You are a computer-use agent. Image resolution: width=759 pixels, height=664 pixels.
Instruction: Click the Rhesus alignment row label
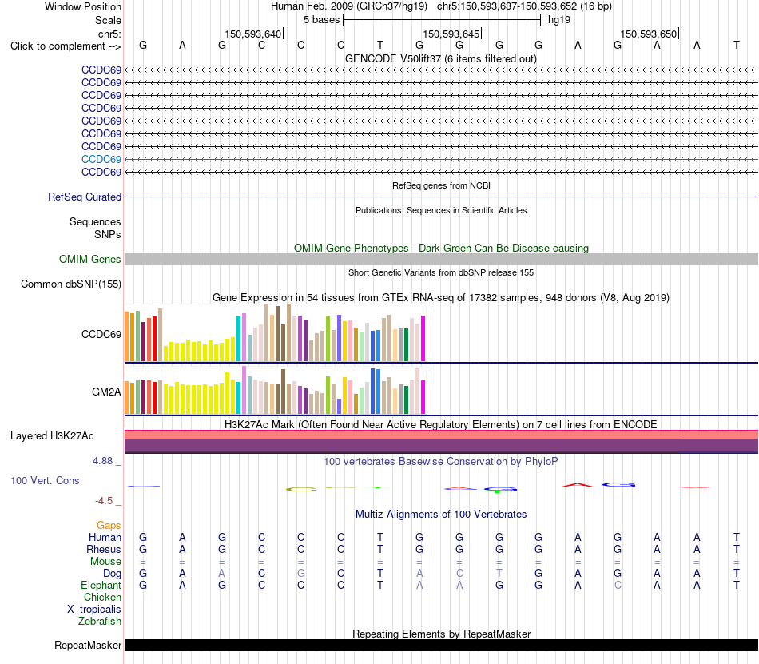(104, 549)
